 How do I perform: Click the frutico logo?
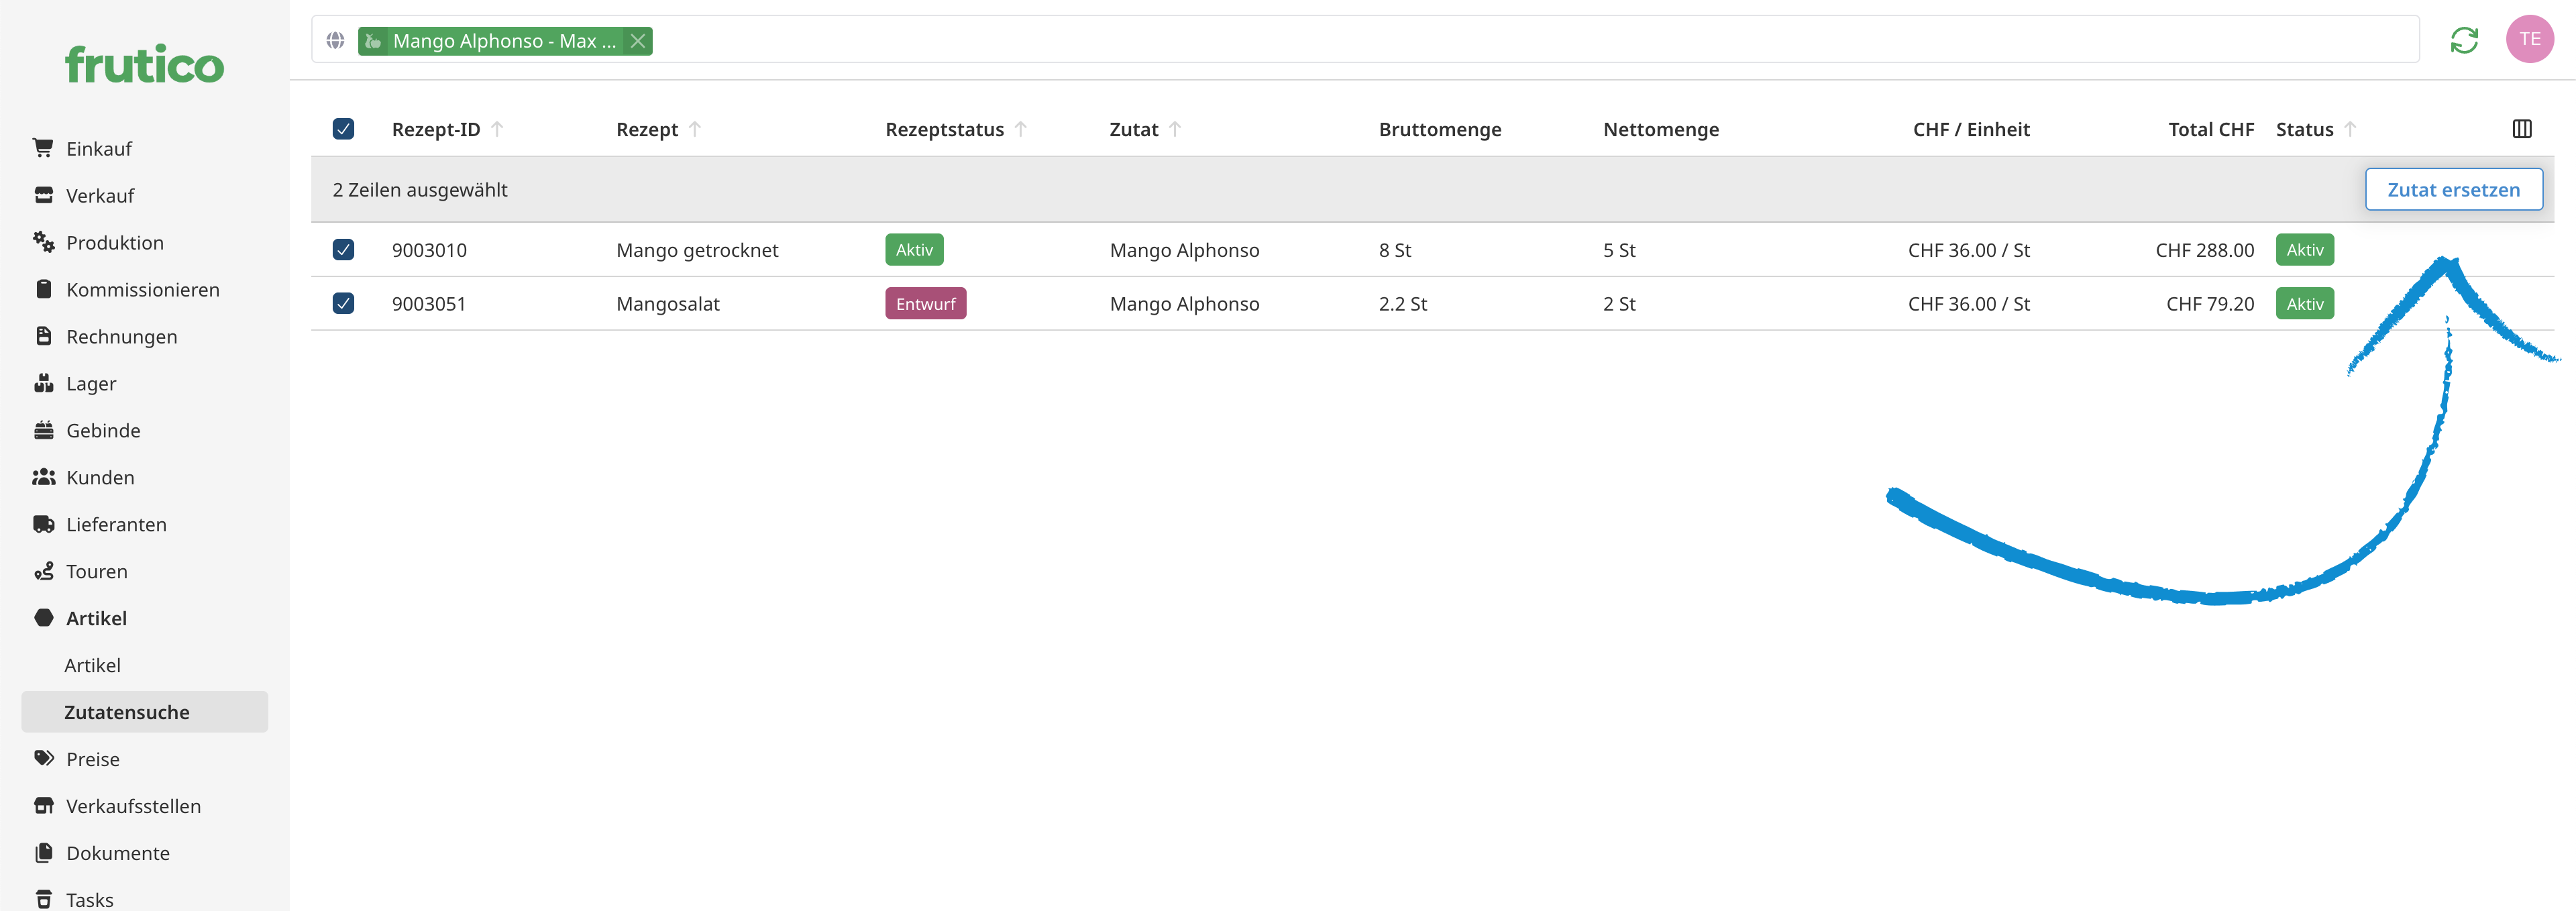click(x=145, y=65)
